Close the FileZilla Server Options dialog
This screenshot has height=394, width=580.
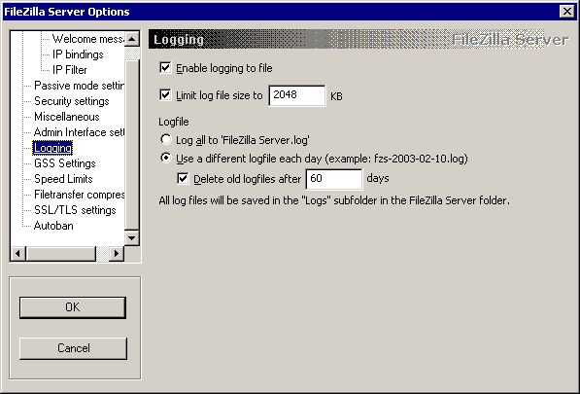coord(567,12)
